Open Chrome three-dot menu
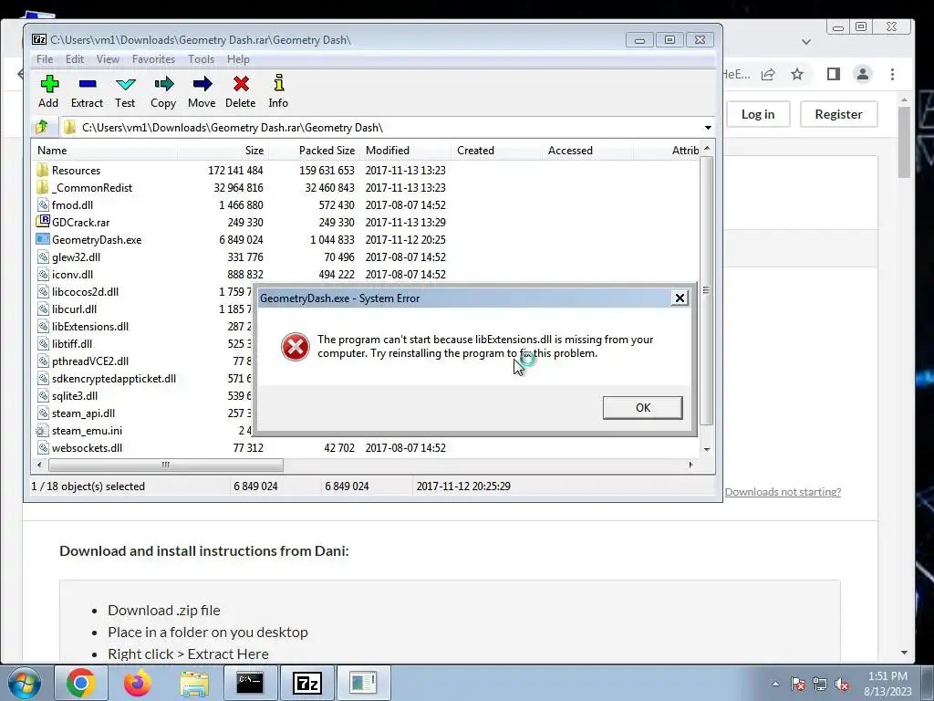This screenshot has height=701, width=934. 892,74
